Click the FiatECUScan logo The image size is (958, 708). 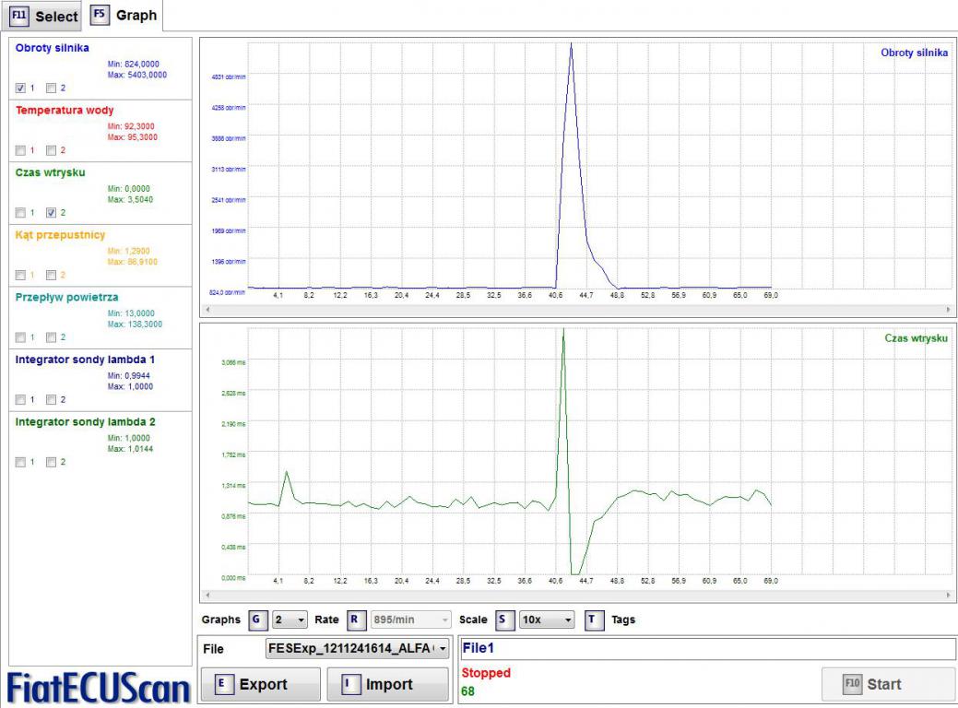99,689
